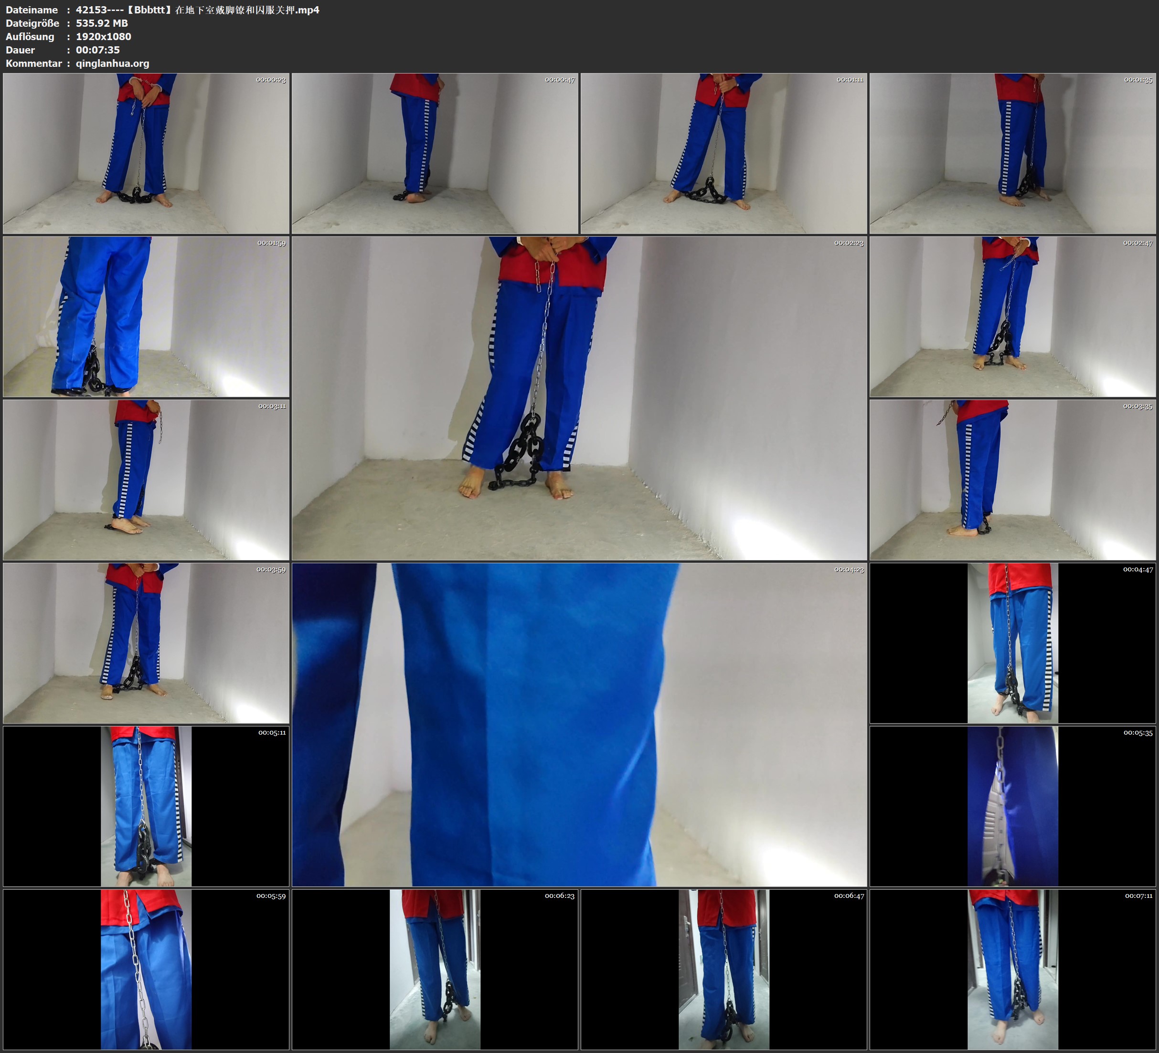1159x1053 pixels.
Task: Click the thumbnail timestamped 00:05:59
Action: point(146,969)
